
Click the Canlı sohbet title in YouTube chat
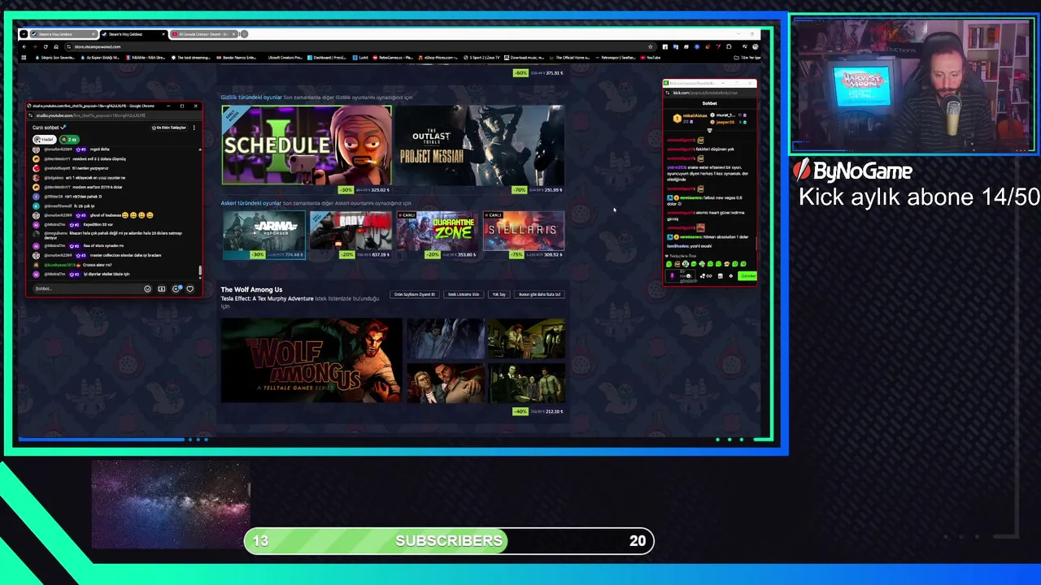pos(46,128)
